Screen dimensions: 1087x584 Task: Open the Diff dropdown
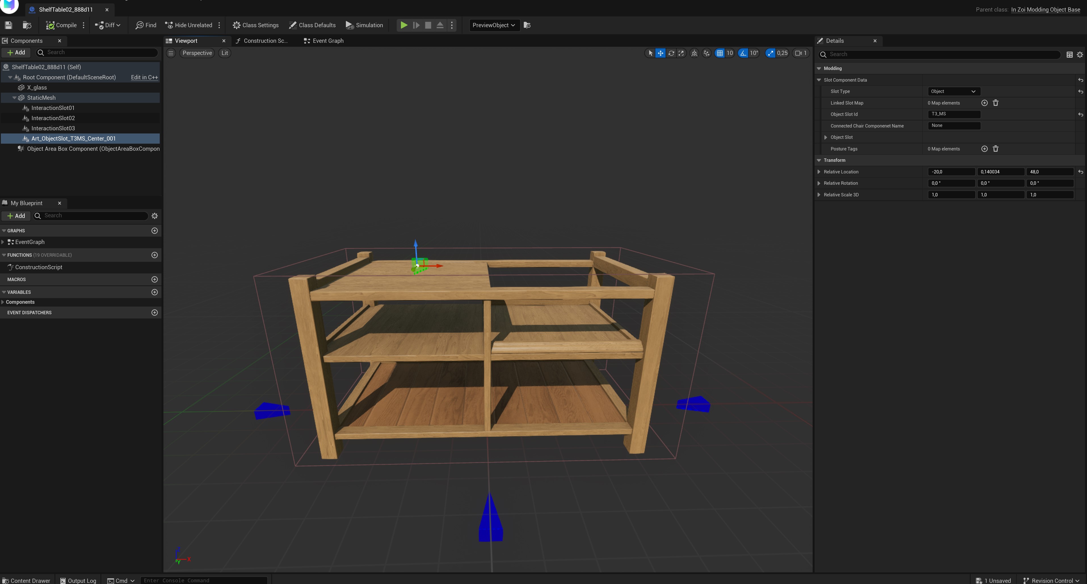point(108,25)
